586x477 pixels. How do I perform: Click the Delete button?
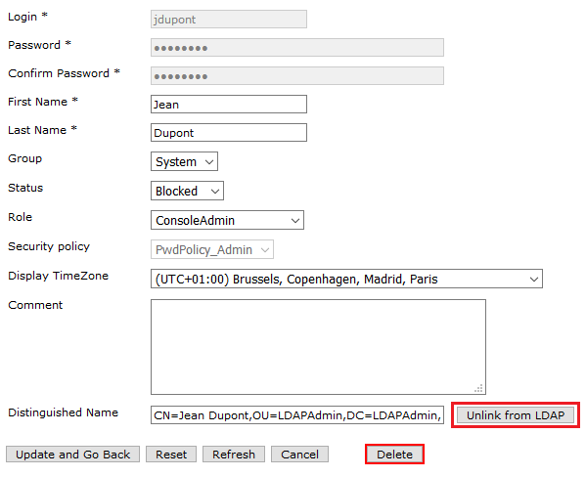coord(394,455)
